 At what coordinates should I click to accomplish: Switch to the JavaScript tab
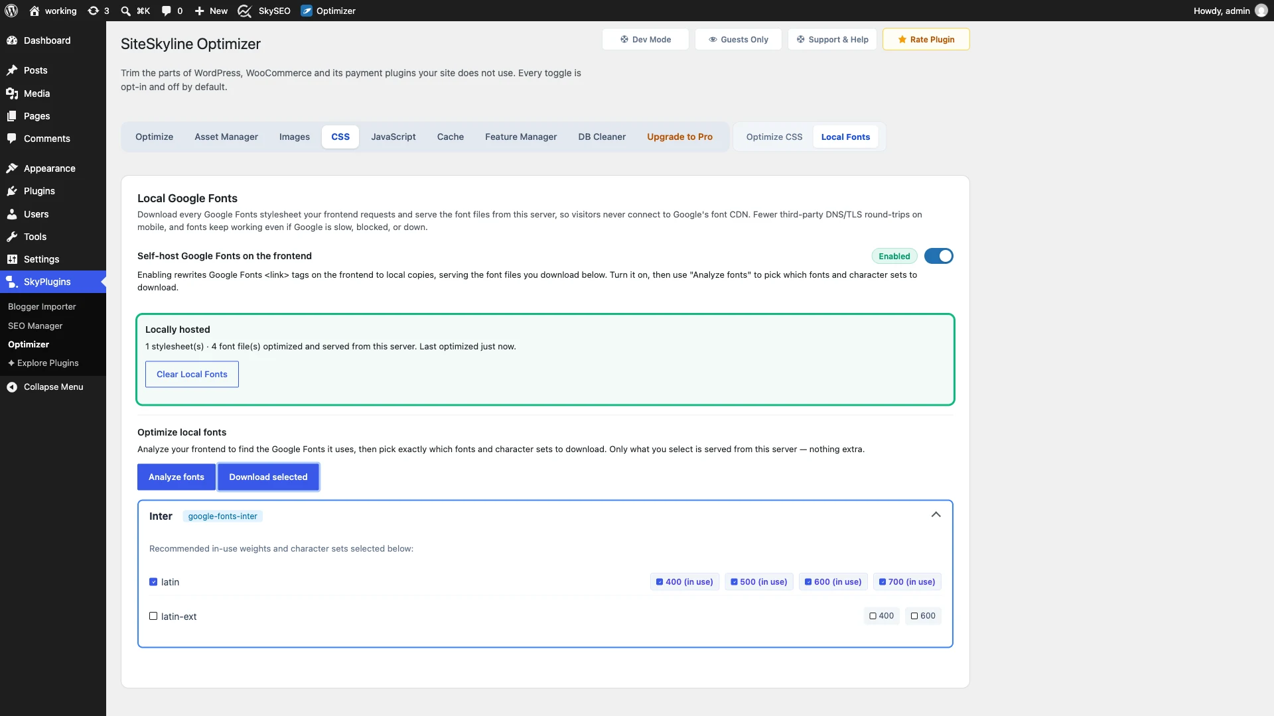click(393, 137)
